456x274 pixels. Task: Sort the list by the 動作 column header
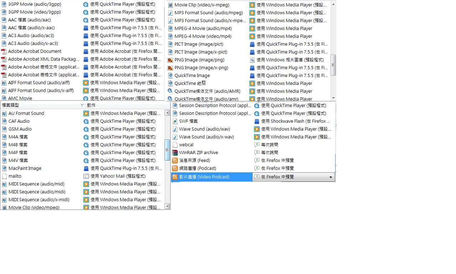click(x=125, y=105)
